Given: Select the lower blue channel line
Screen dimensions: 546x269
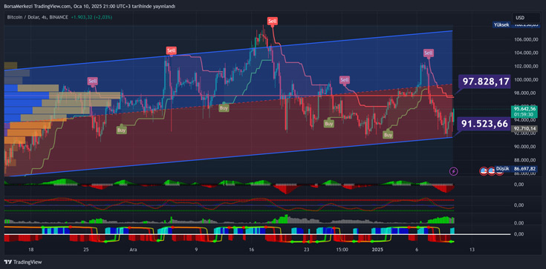Looking at the screenshot, I should point(228,157).
